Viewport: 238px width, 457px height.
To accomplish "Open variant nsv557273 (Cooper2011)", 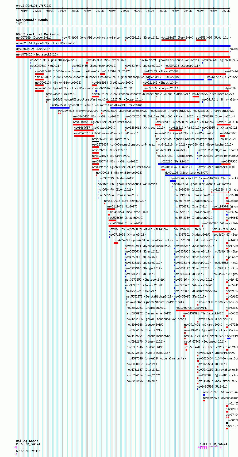I will [x=182, y=66].
